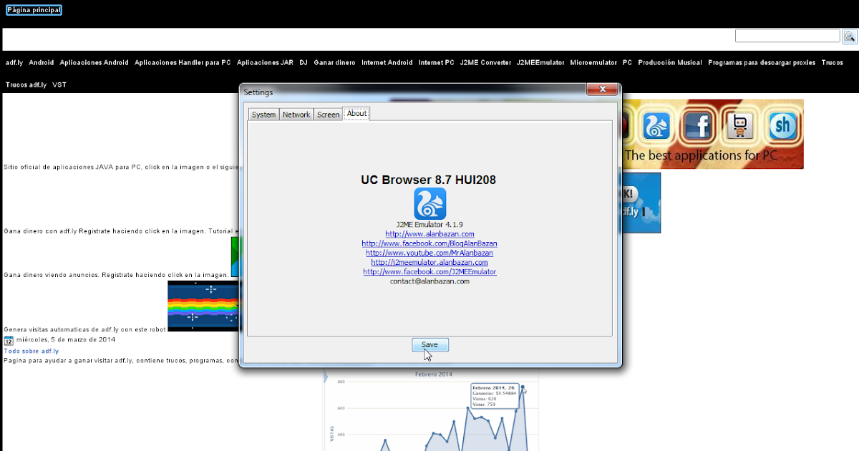Click the rainbow Nyan game thumbnail
859x451 pixels.
[x=203, y=306]
